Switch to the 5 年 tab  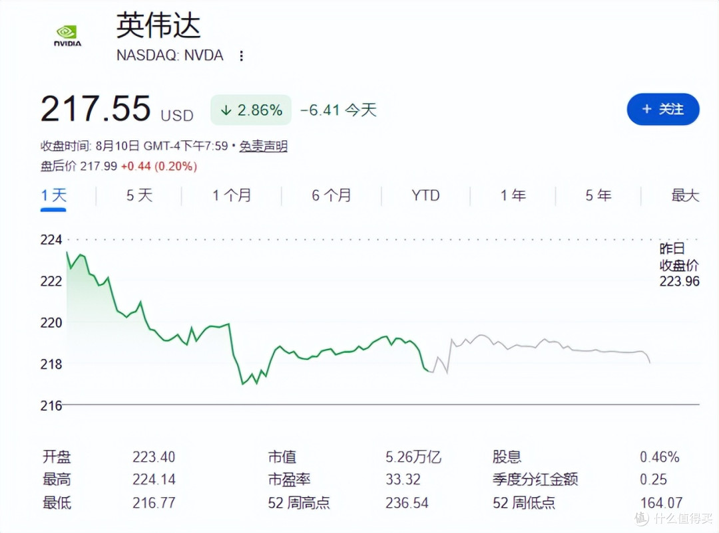point(598,195)
